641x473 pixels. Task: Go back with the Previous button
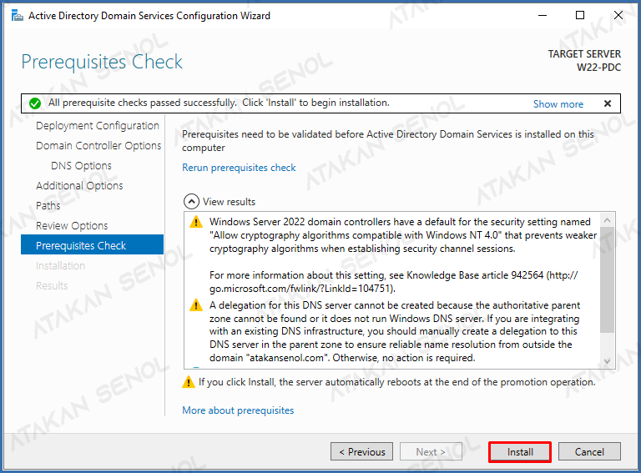tap(361, 452)
